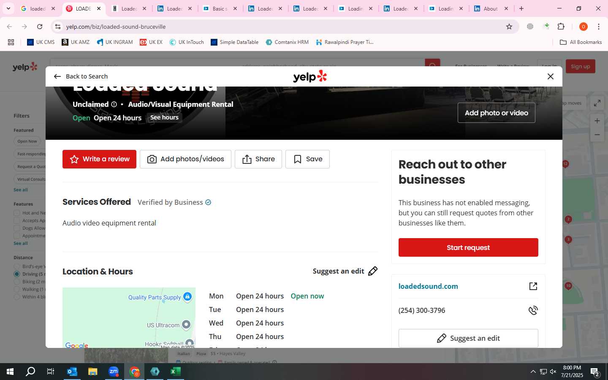This screenshot has height=380, width=608.
Task: Click Suggest an edit button in sidebar
Action: click(x=468, y=338)
